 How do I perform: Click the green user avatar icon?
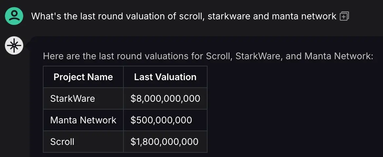click(x=14, y=16)
